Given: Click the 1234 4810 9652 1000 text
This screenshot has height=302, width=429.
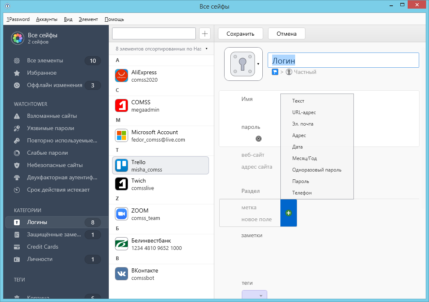Looking at the screenshot, I should click(156, 248).
